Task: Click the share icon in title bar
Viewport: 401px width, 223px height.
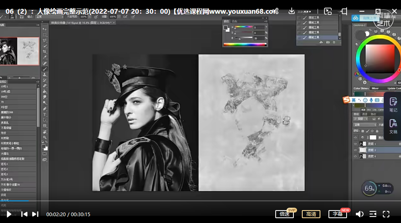Action: pos(276,11)
